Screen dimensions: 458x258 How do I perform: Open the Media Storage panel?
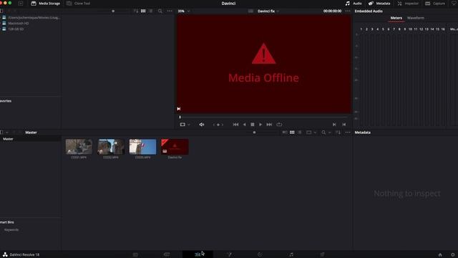point(45,4)
